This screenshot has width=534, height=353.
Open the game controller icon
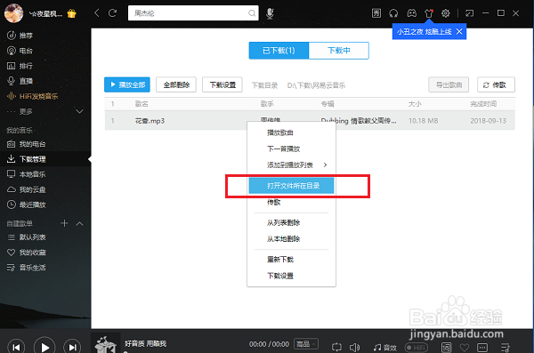tap(412, 13)
